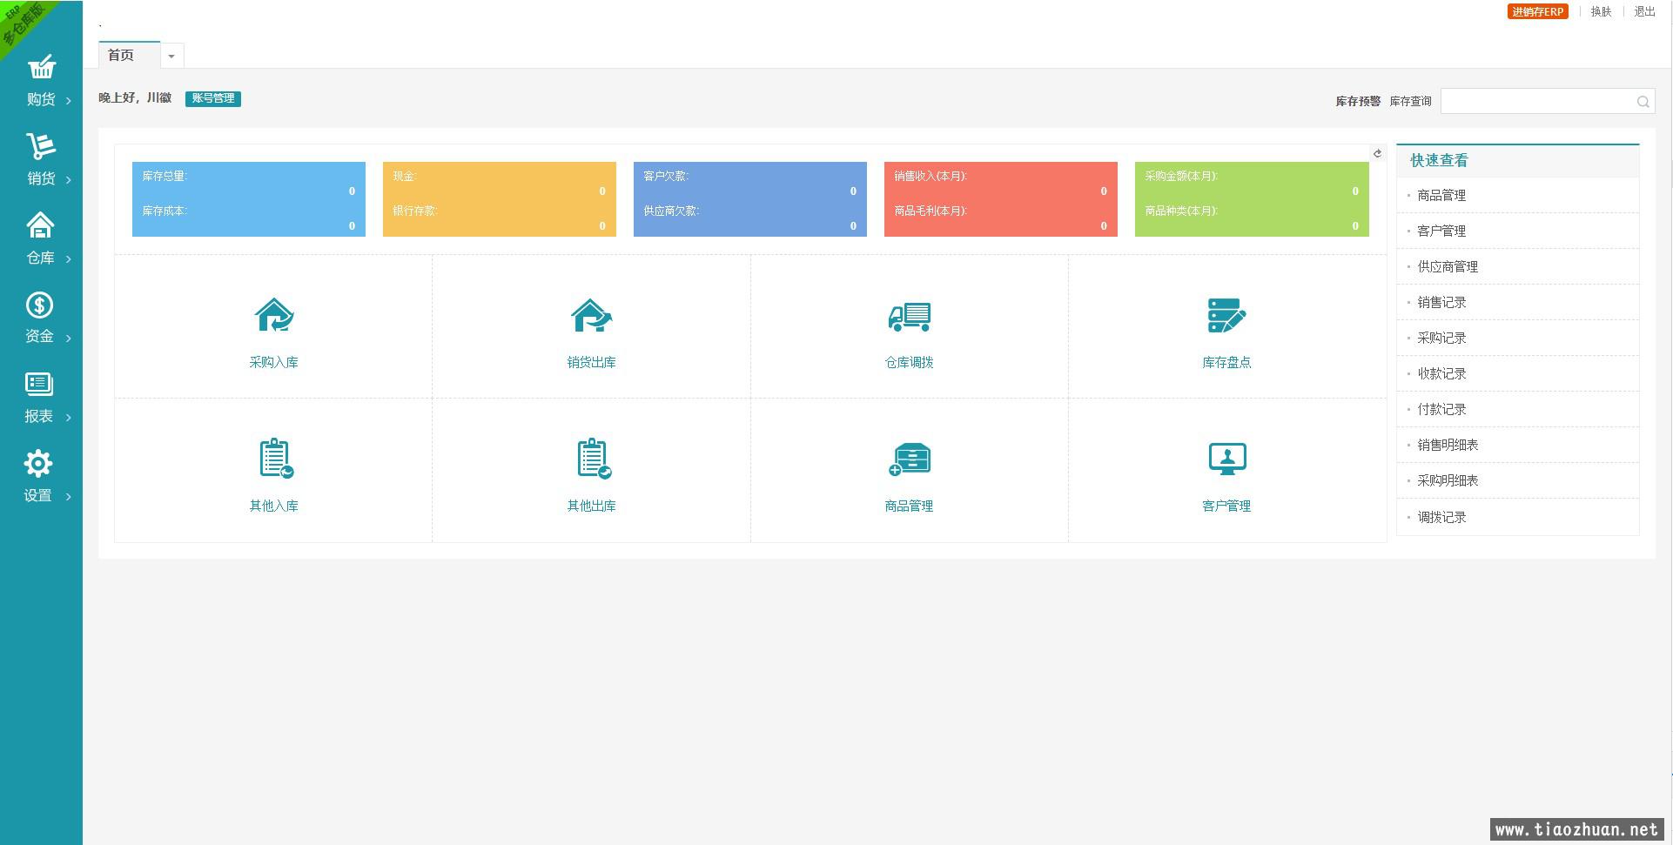Focus the 库存查询 search input

pyautogui.click(x=1548, y=101)
